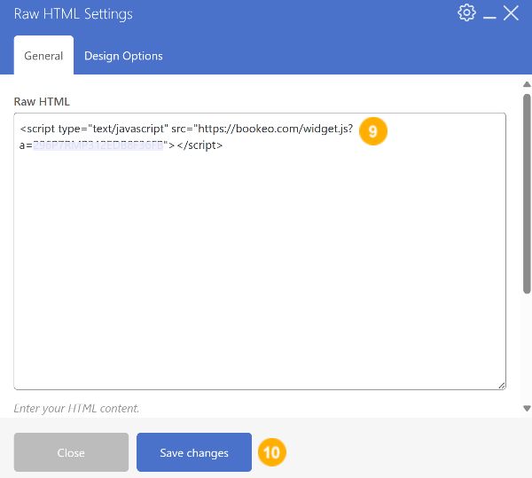Image resolution: width=532 pixels, height=478 pixels.
Task: Open the Design Options tab
Action: coord(123,56)
